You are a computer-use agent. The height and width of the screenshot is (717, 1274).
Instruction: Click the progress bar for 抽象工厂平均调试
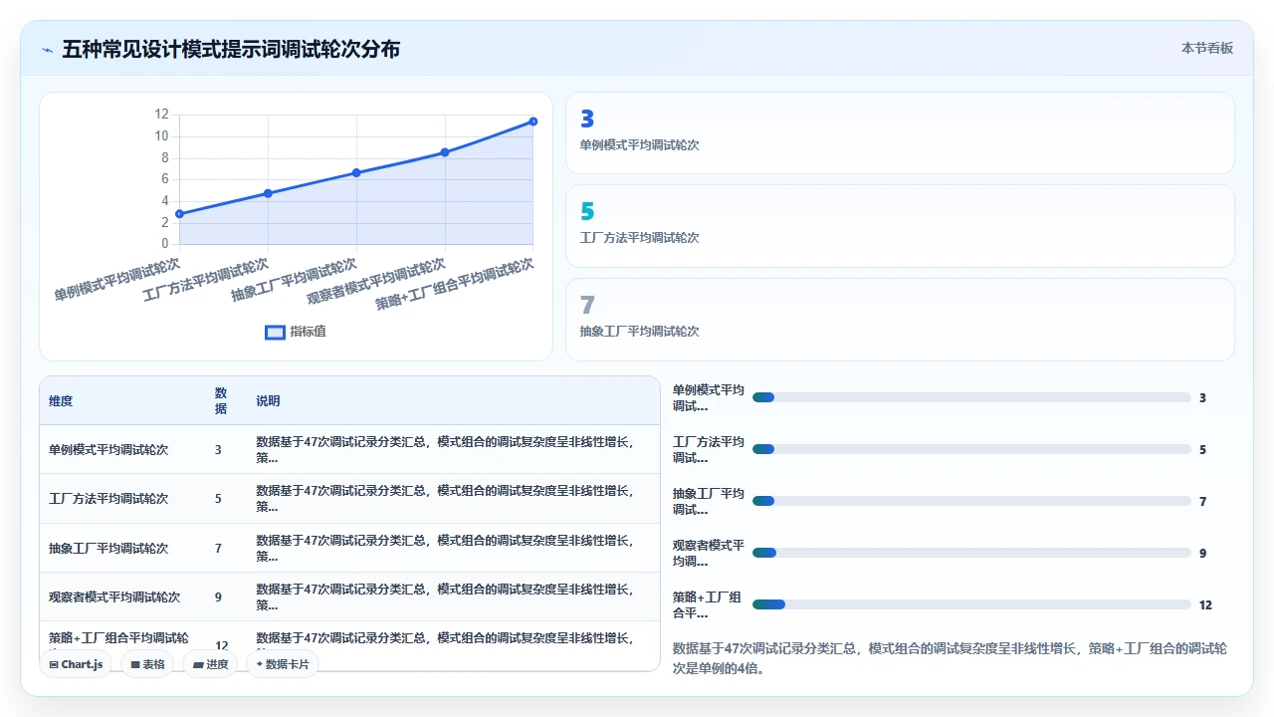click(971, 501)
